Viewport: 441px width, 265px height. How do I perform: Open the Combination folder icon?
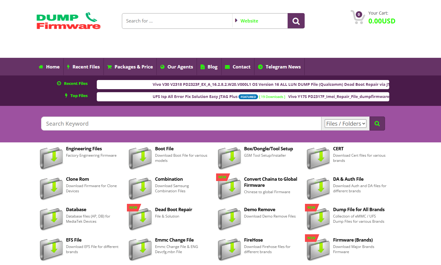pos(140,188)
